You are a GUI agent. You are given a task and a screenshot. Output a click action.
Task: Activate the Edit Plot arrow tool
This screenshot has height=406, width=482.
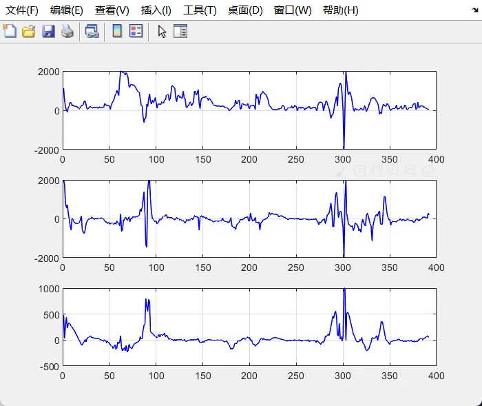pos(162,32)
